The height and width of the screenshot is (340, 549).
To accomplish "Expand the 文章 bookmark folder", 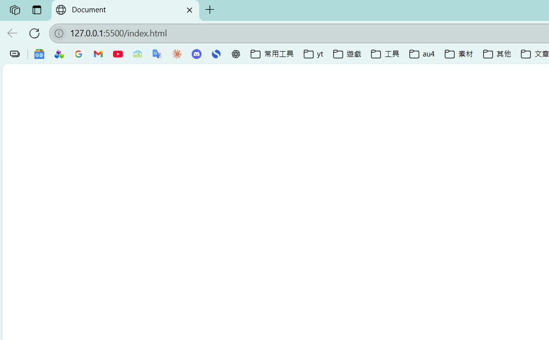I will [535, 54].
